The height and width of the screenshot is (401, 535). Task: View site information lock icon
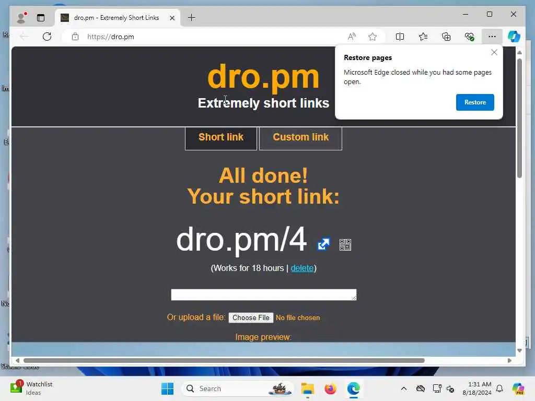pyautogui.click(x=75, y=37)
